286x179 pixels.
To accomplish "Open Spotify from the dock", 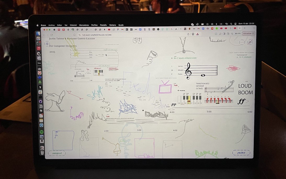I will click(41, 132).
